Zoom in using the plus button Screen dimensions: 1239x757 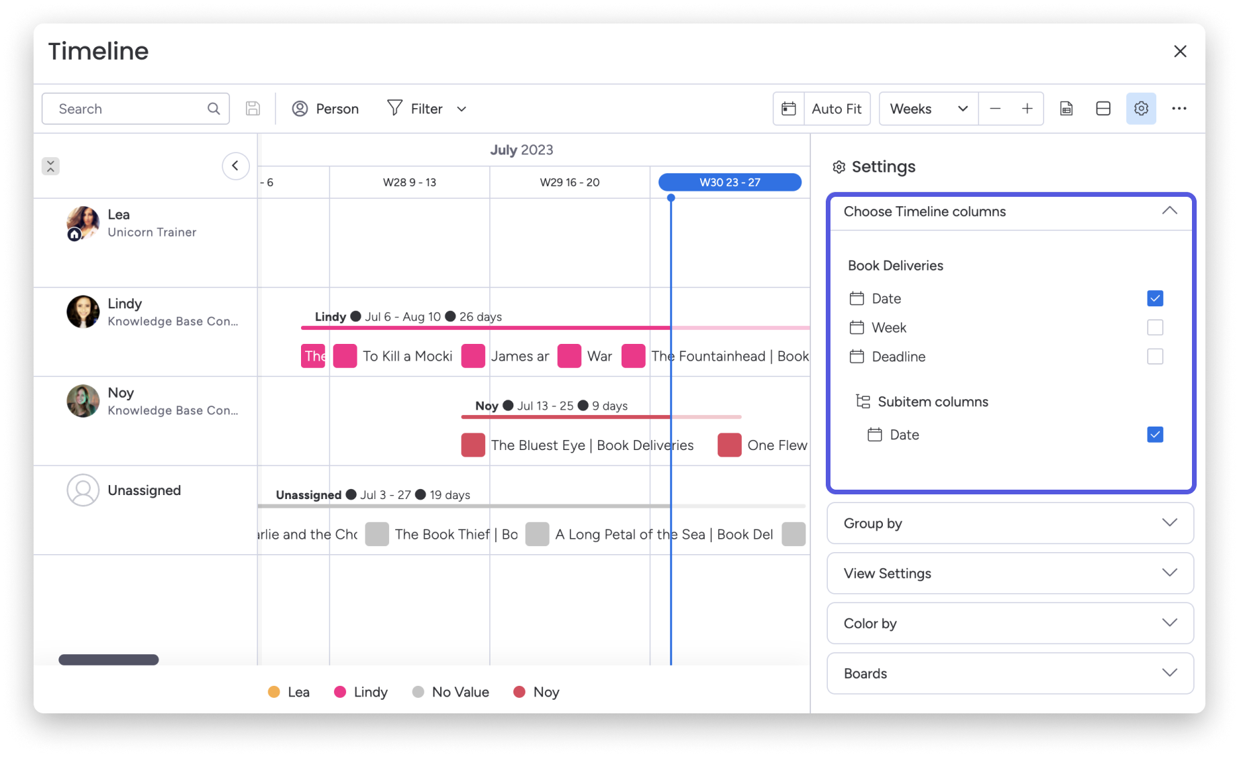1027,108
